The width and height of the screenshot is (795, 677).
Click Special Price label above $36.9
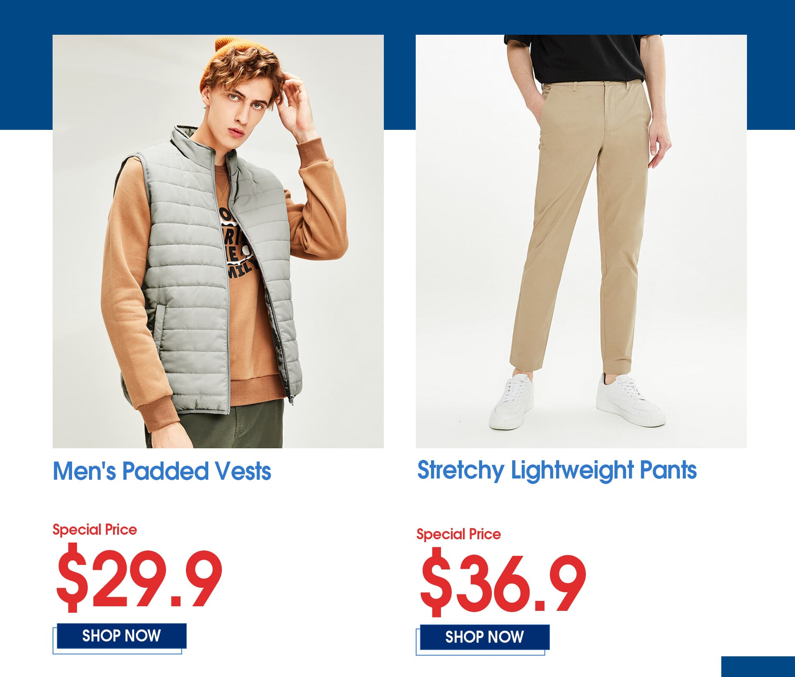[x=458, y=534]
